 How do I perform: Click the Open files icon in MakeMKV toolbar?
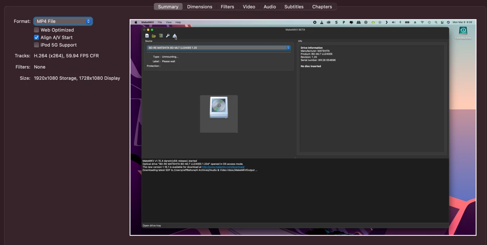coord(147,36)
